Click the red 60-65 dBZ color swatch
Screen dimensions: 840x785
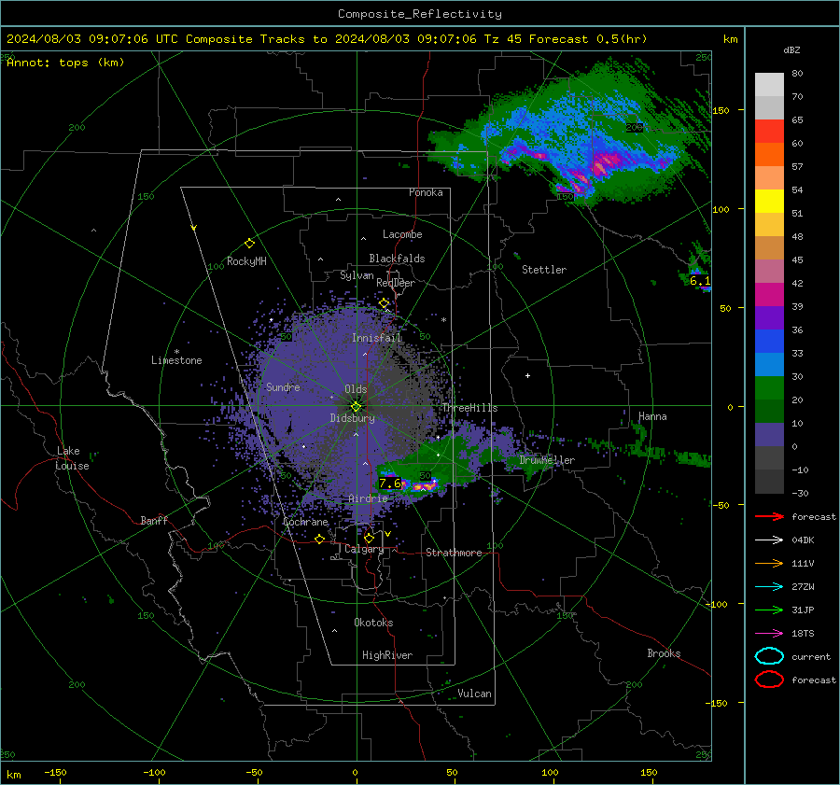(769, 132)
